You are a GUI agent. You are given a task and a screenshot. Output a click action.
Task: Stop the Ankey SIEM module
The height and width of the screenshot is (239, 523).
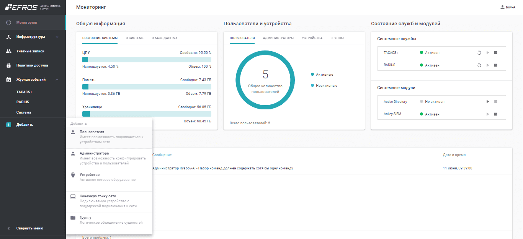point(495,114)
